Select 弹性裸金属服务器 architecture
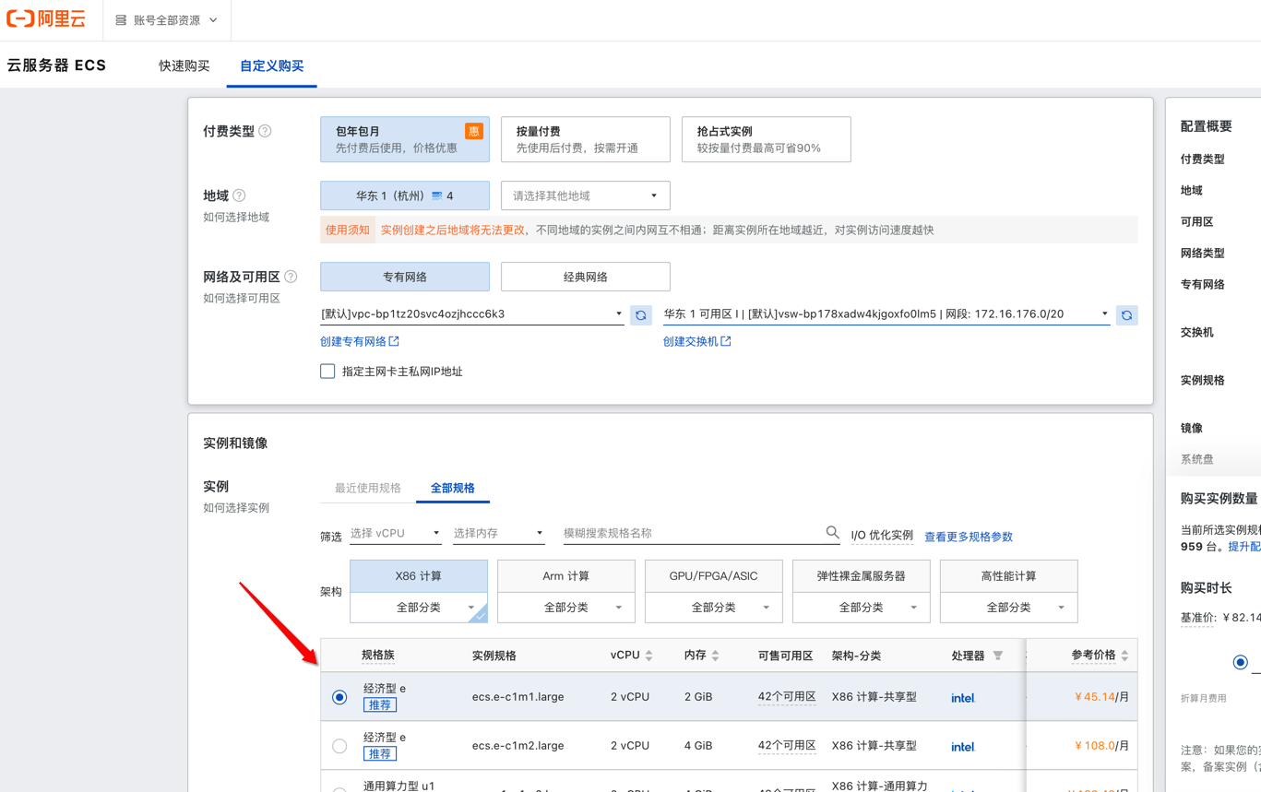The image size is (1261, 792). (x=862, y=575)
